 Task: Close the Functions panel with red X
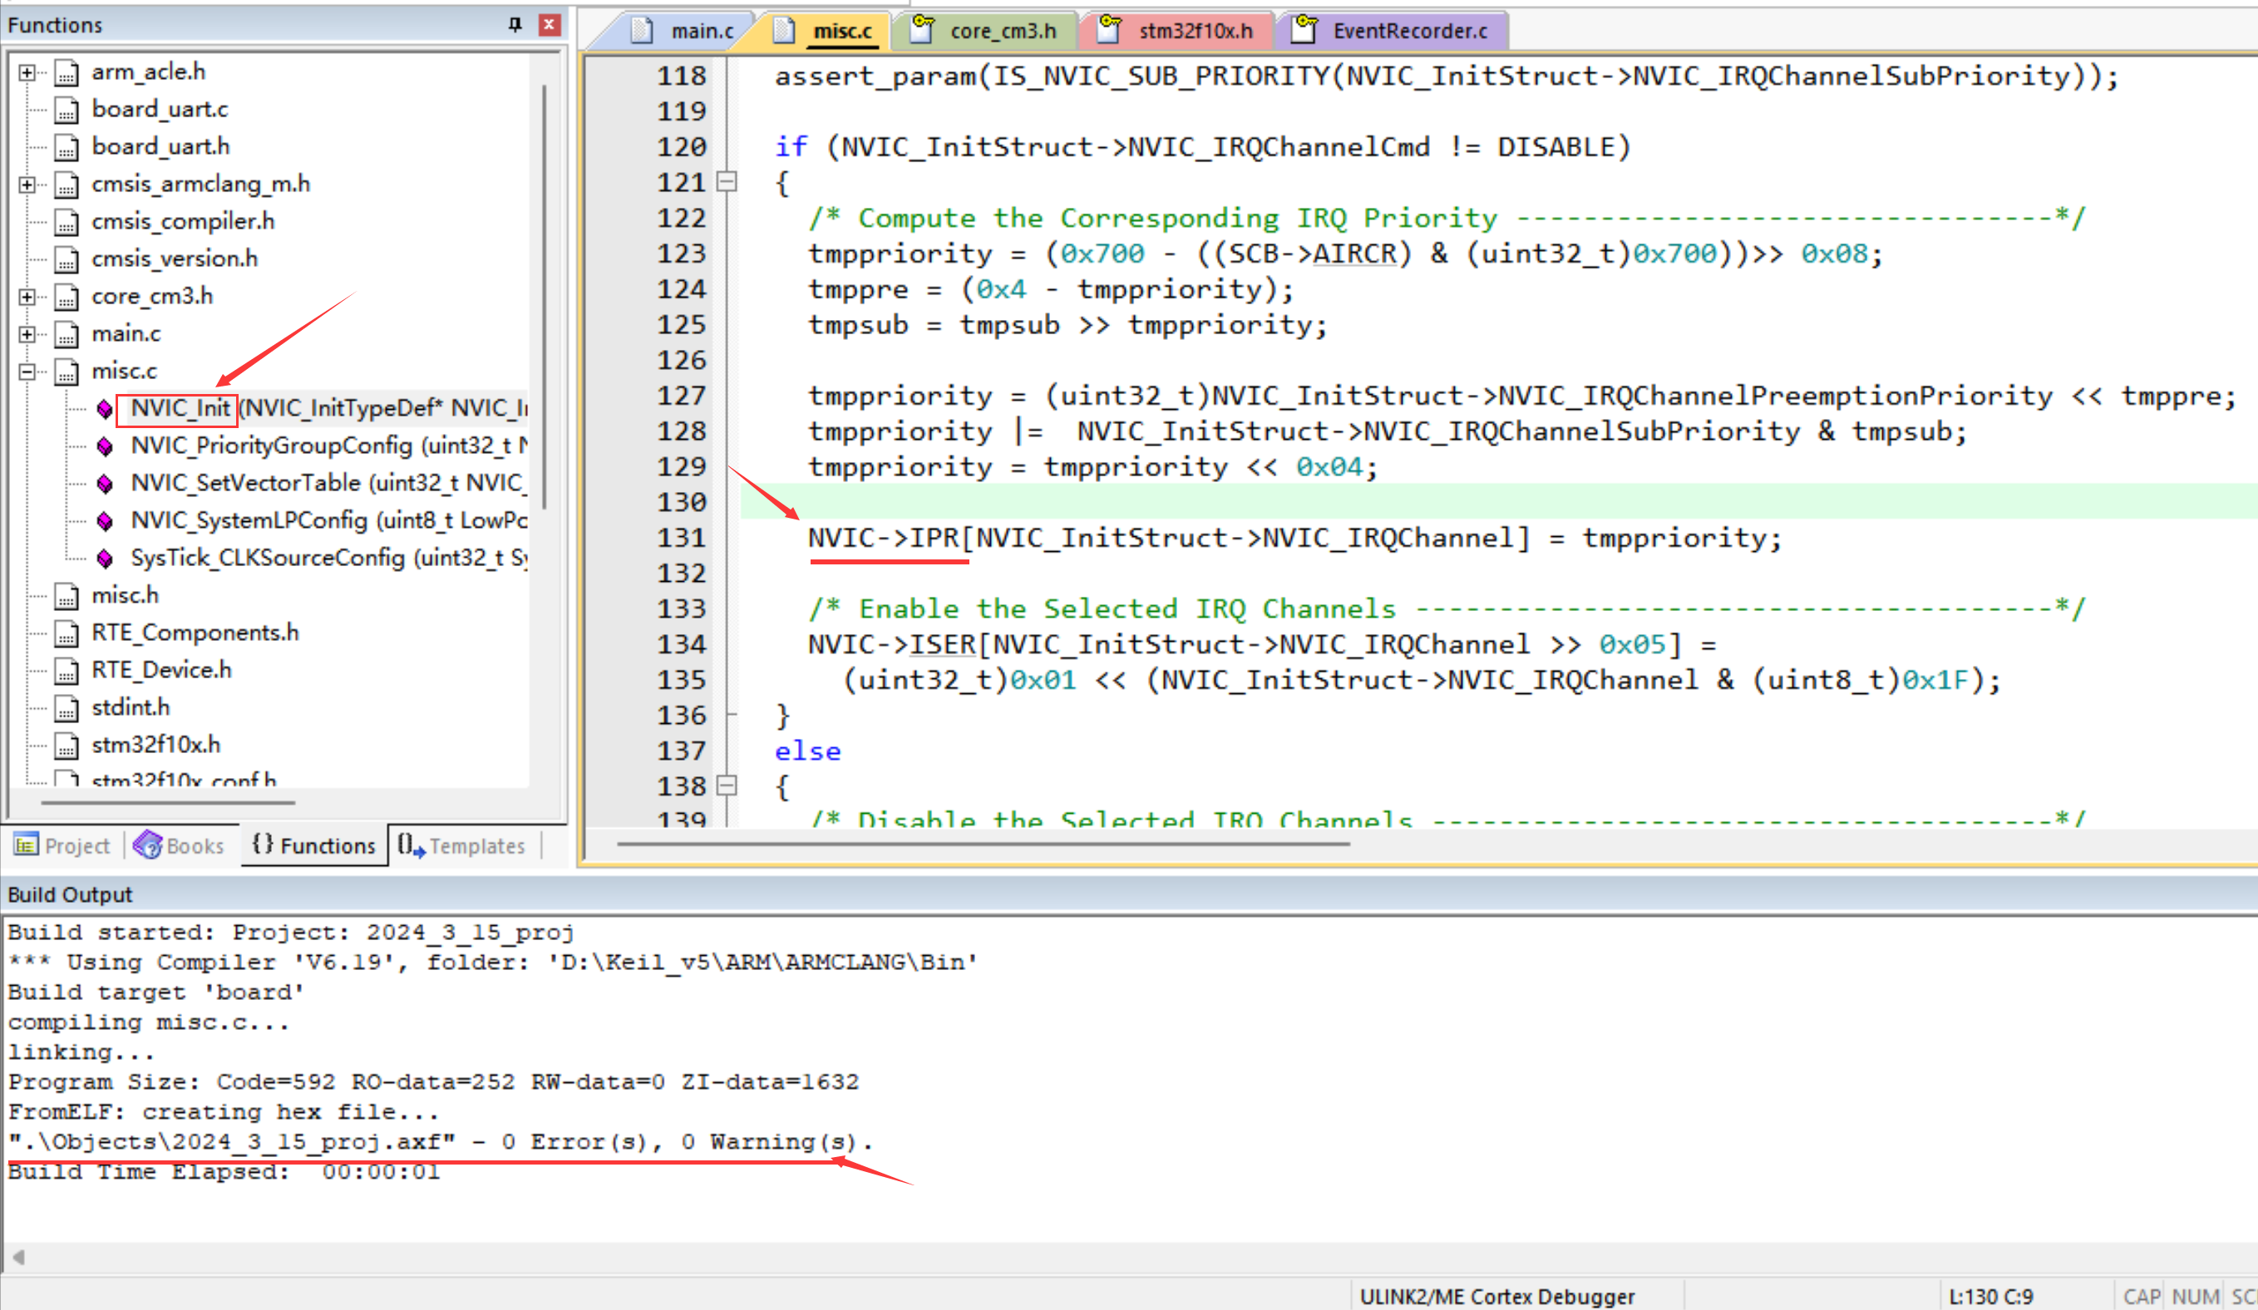tap(550, 24)
